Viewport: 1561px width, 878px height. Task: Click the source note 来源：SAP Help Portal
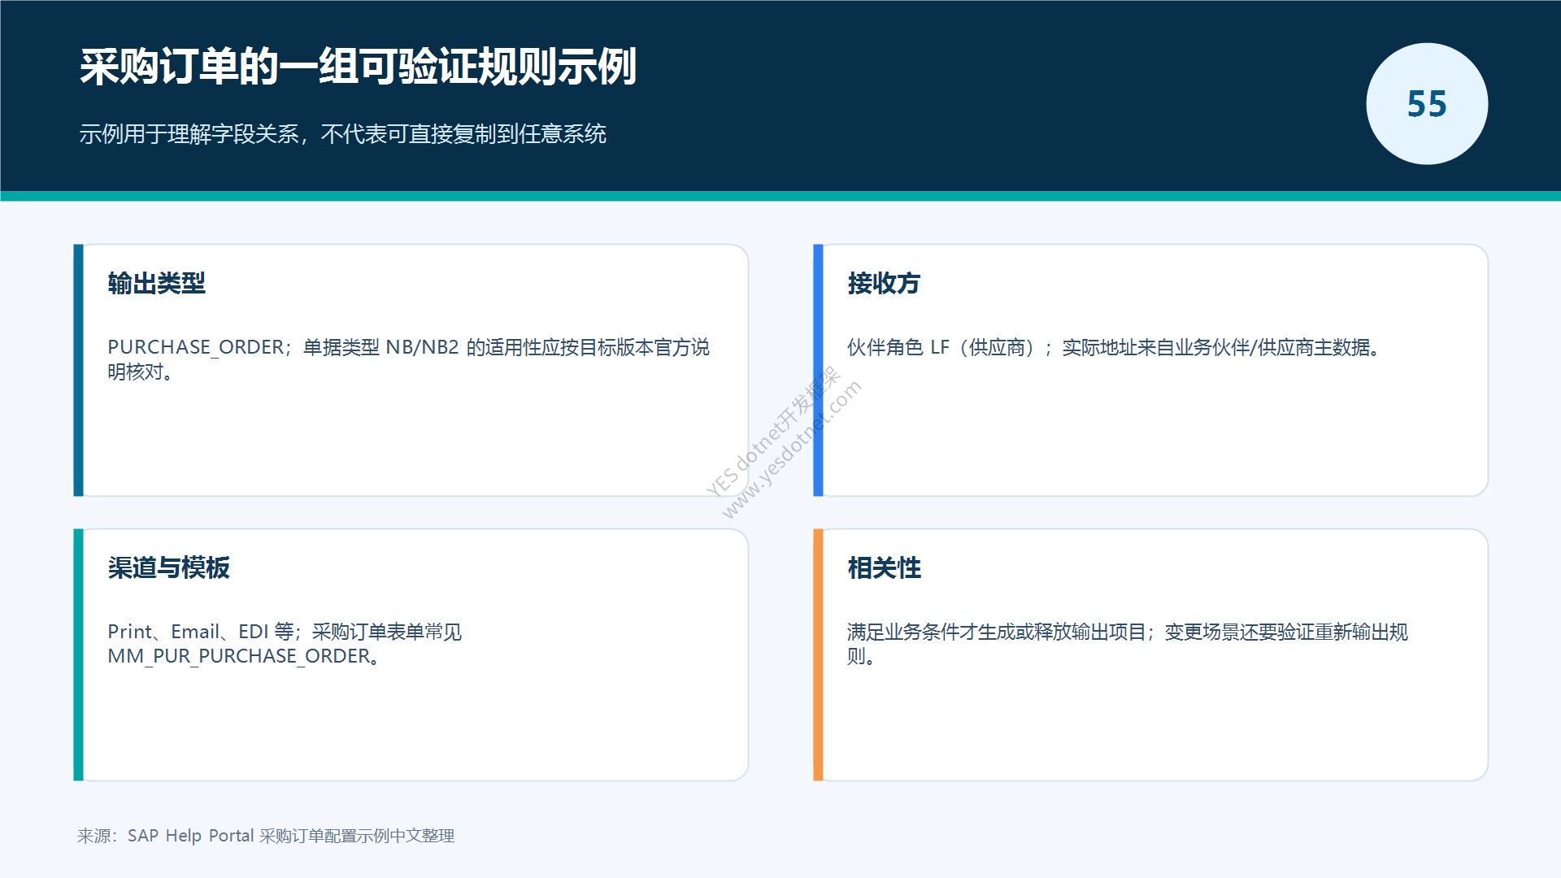(x=266, y=836)
